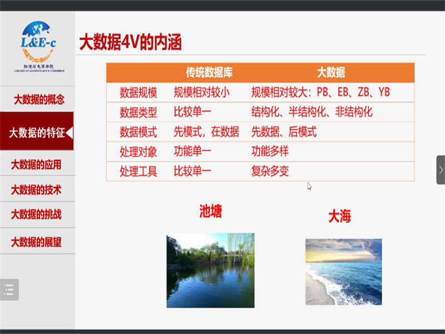Click the 数据规模 row label

pyautogui.click(x=139, y=92)
